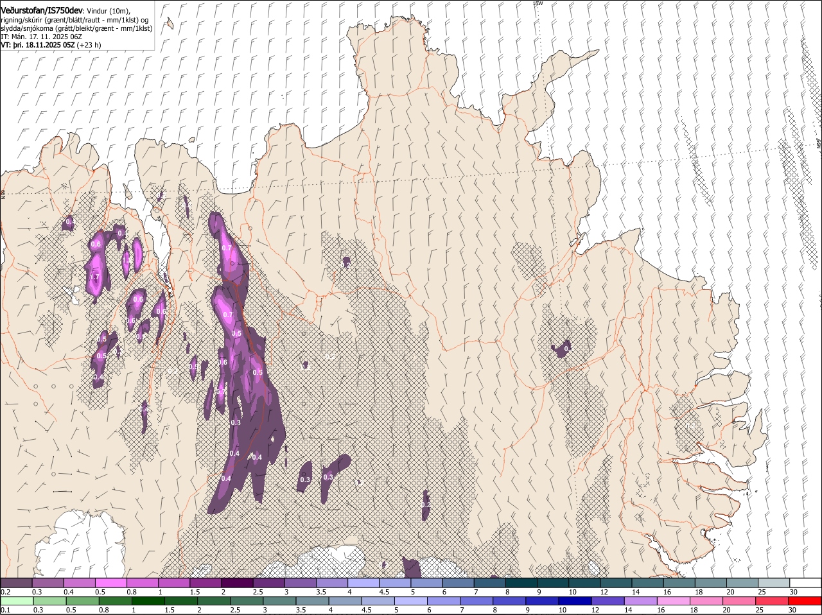Screen dimensions: 822x615
Task: Choose the violet 12 swatch in the lower legend
Action: click(608, 601)
